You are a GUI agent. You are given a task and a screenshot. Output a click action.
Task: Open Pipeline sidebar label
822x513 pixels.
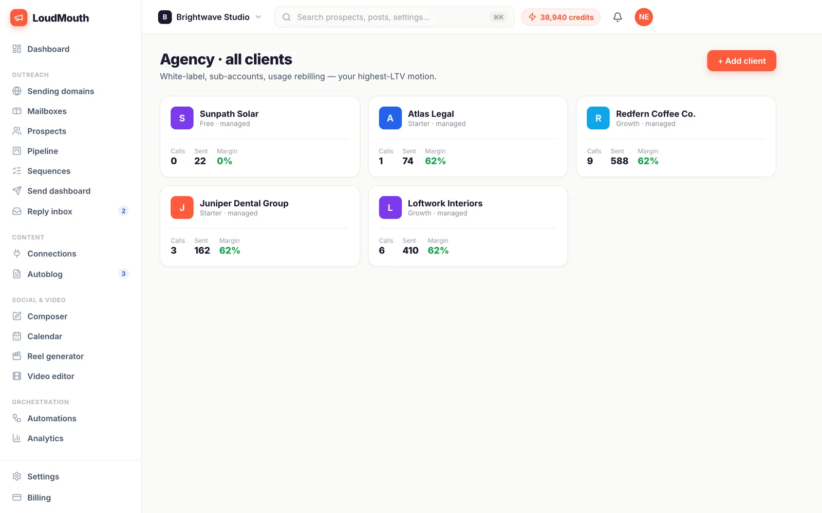(x=43, y=151)
